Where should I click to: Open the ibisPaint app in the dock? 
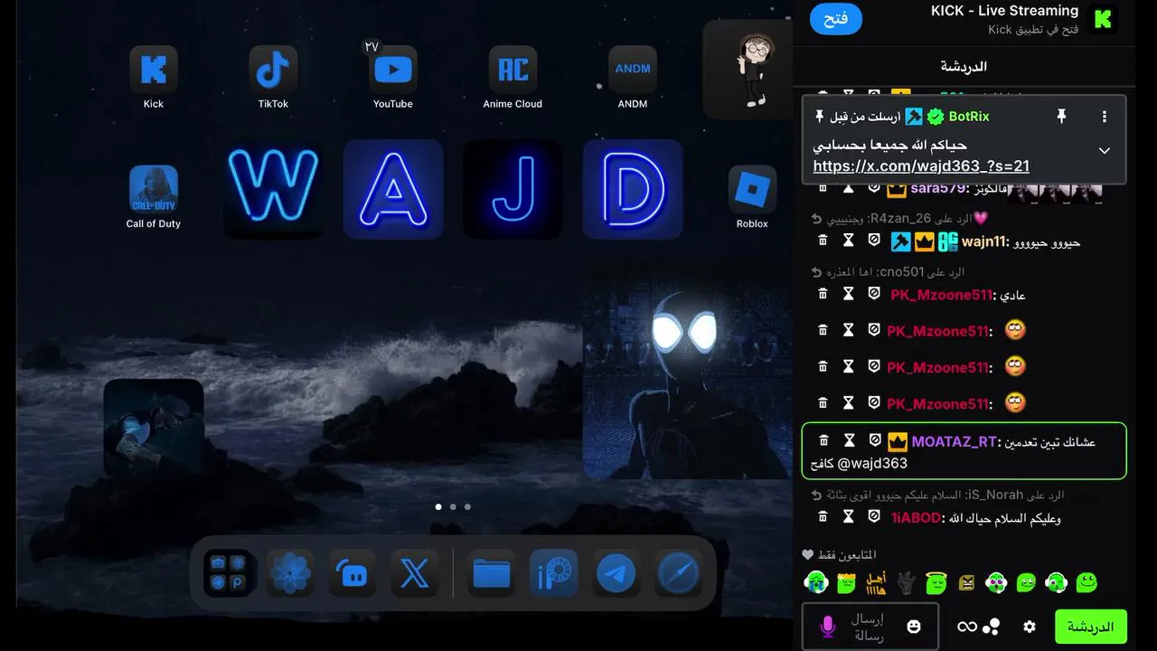tap(554, 573)
